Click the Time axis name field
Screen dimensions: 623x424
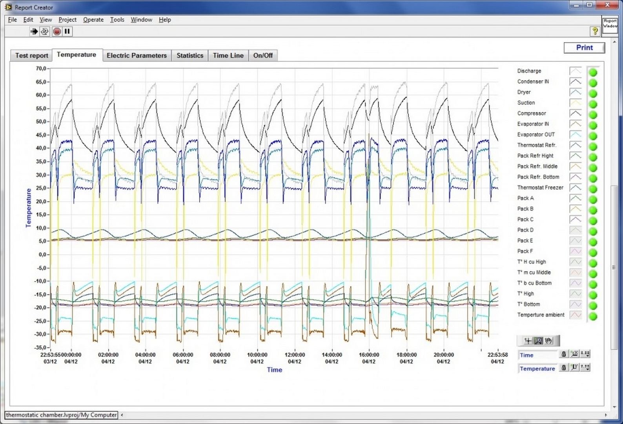coord(537,355)
